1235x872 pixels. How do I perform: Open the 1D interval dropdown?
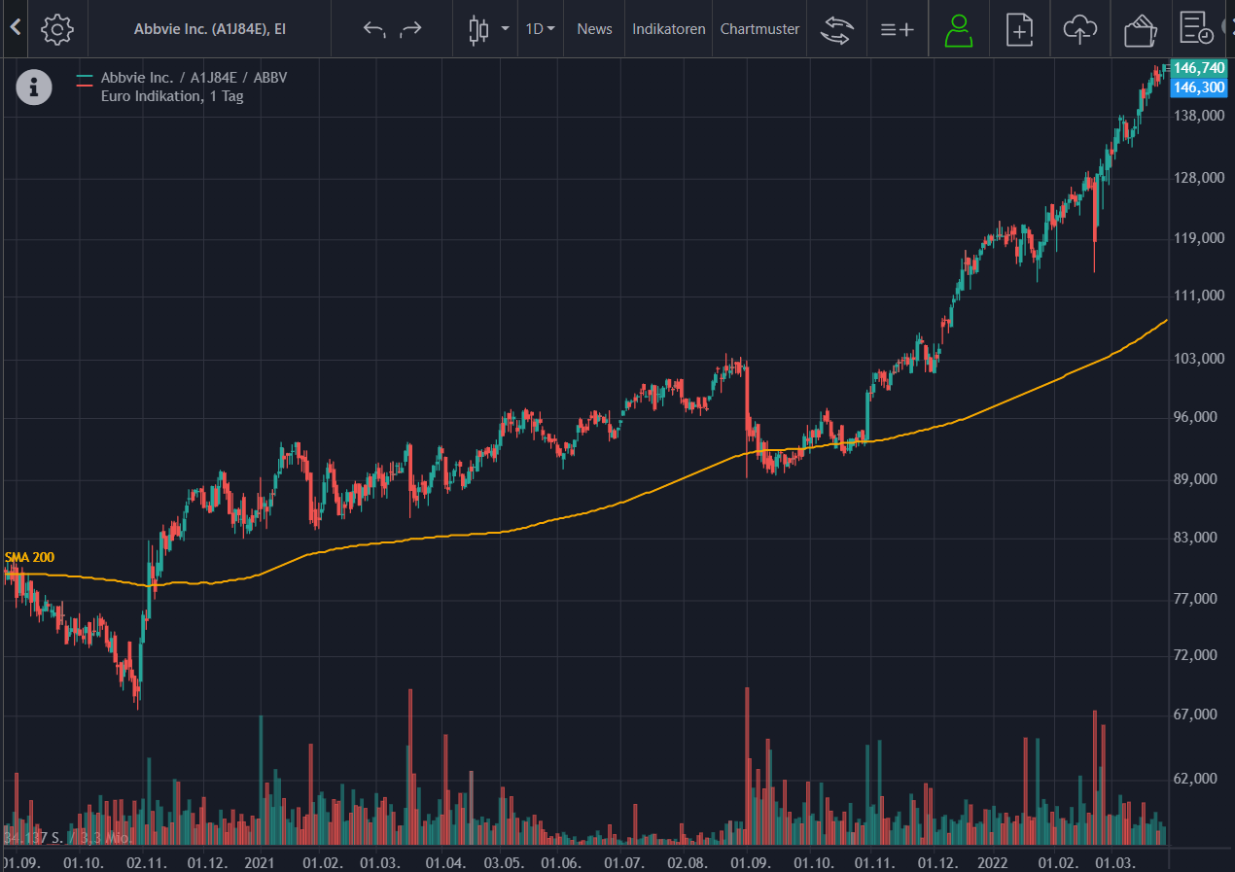pos(540,28)
